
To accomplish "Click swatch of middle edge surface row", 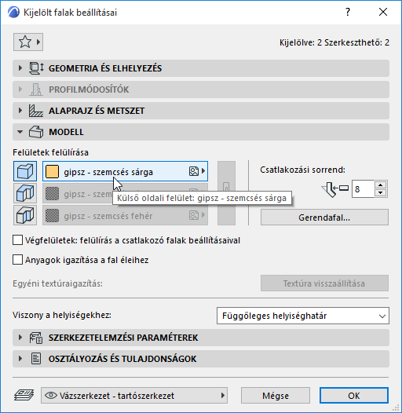I will (x=52, y=194).
